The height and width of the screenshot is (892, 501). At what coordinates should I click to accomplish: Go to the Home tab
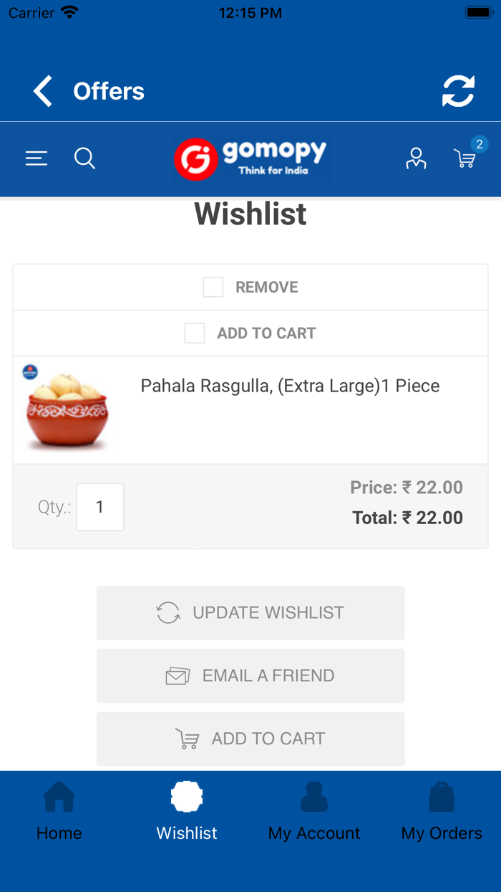point(59,812)
